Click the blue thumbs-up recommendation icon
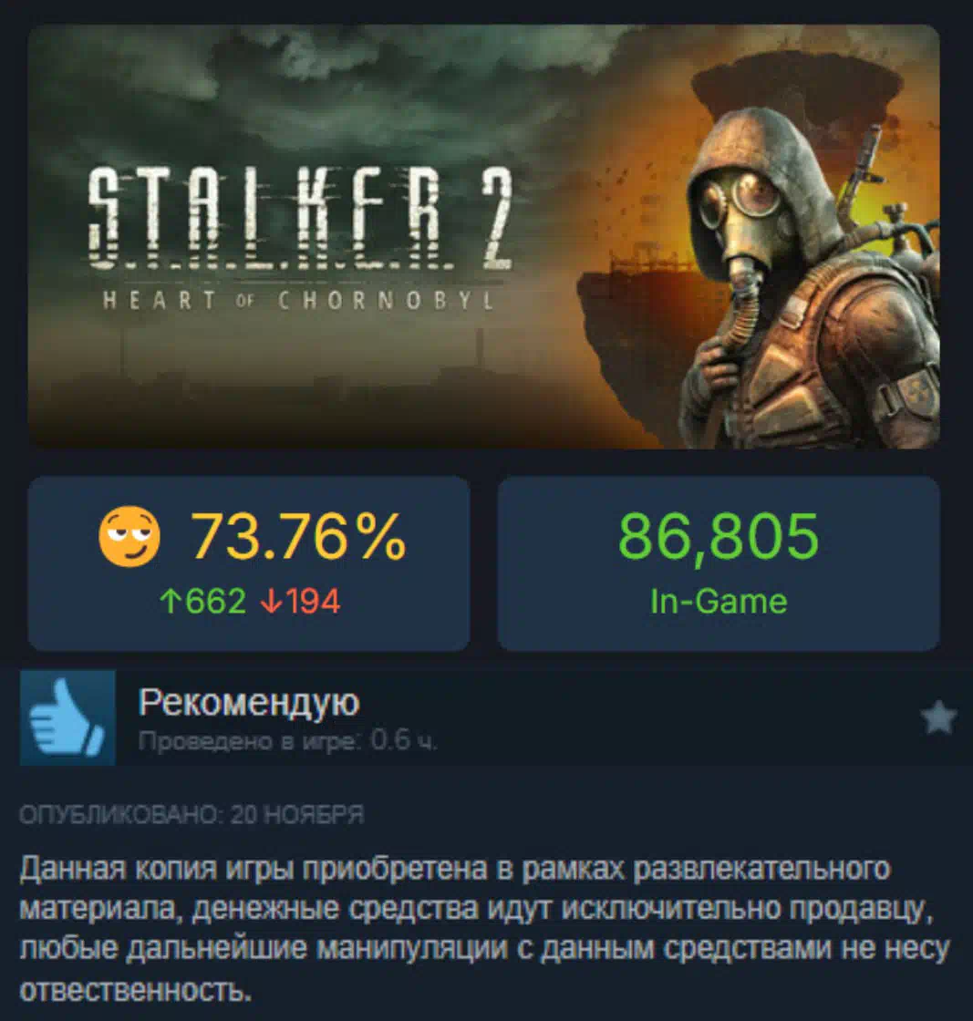Screen dimensions: 973x1021 coord(67,717)
